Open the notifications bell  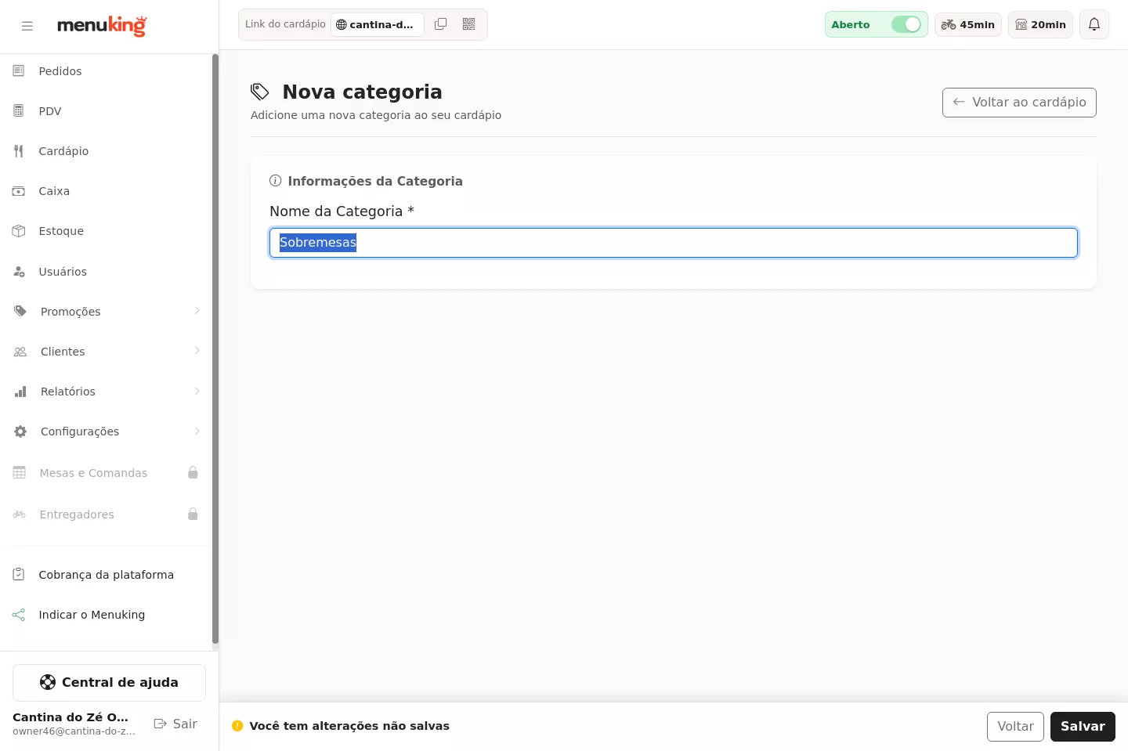(1094, 24)
